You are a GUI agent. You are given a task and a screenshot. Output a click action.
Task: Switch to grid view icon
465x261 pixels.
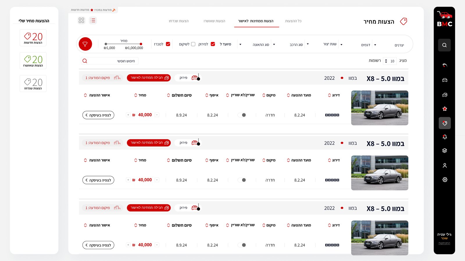[x=81, y=20]
